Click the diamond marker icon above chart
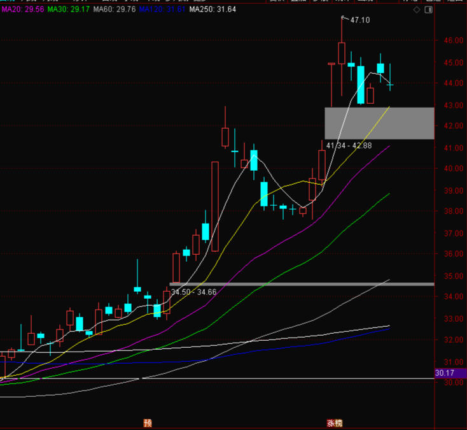 [x=417, y=10]
